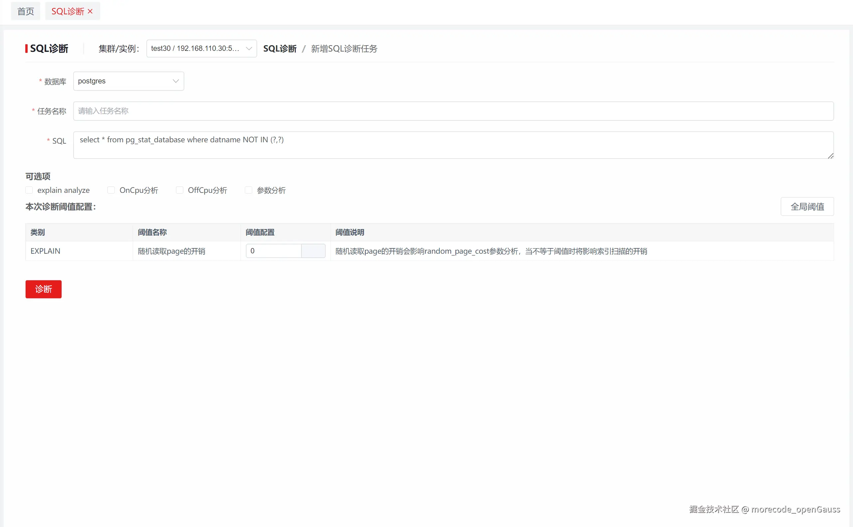Open the postgres database dropdown
853x527 pixels.
[128, 81]
